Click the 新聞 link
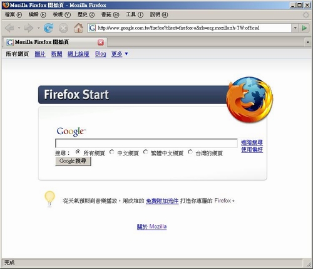Image resolution: width=313 pixels, height=269 pixels. 56,54
